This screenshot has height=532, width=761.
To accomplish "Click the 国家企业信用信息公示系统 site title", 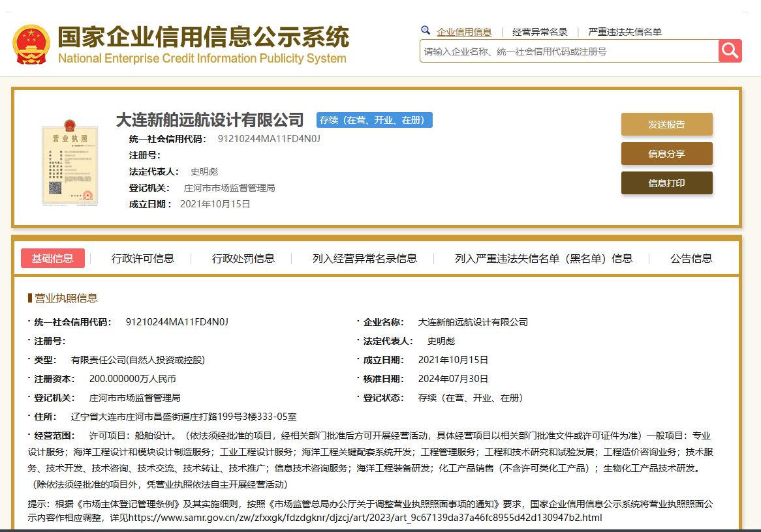I will [203, 37].
